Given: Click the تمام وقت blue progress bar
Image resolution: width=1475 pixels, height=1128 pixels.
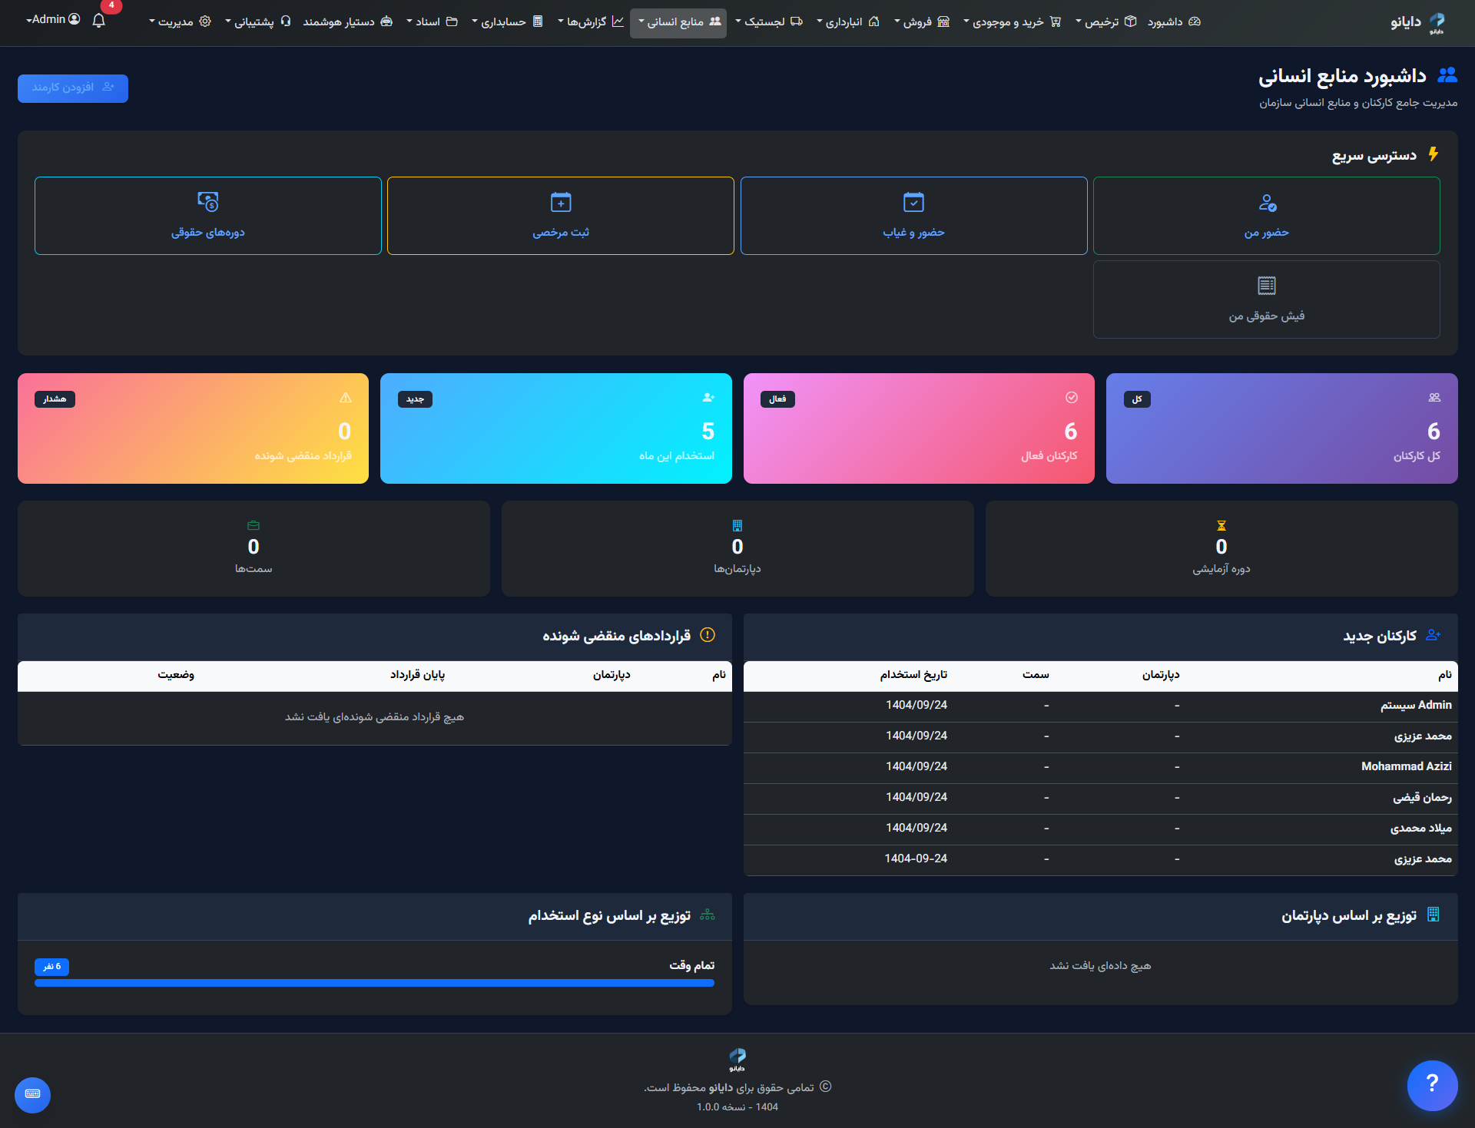Looking at the screenshot, I should 374,983.
